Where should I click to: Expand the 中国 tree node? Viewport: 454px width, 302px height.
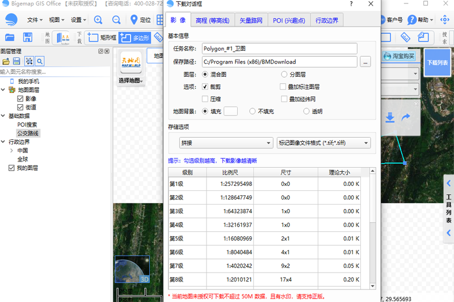(12, 151)
